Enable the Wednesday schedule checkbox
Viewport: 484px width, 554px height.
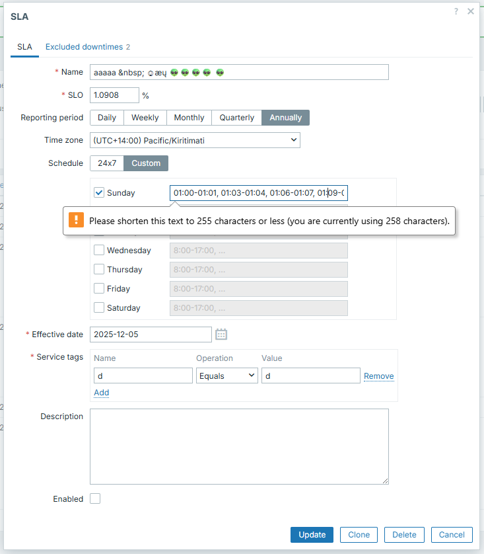[99, 251]
